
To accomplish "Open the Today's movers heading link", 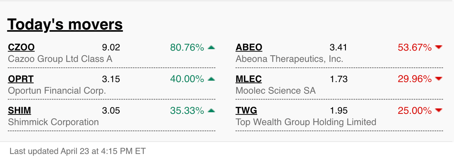I will click(x=65, y=25).
